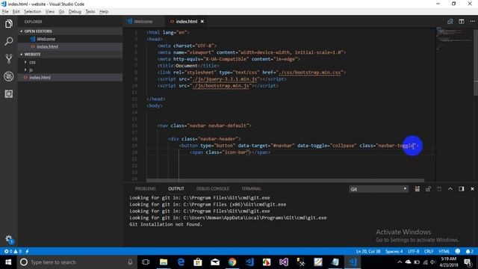Open the Debug view in activity bar
This screenshot has width=478, height=269.
[9, 76]
